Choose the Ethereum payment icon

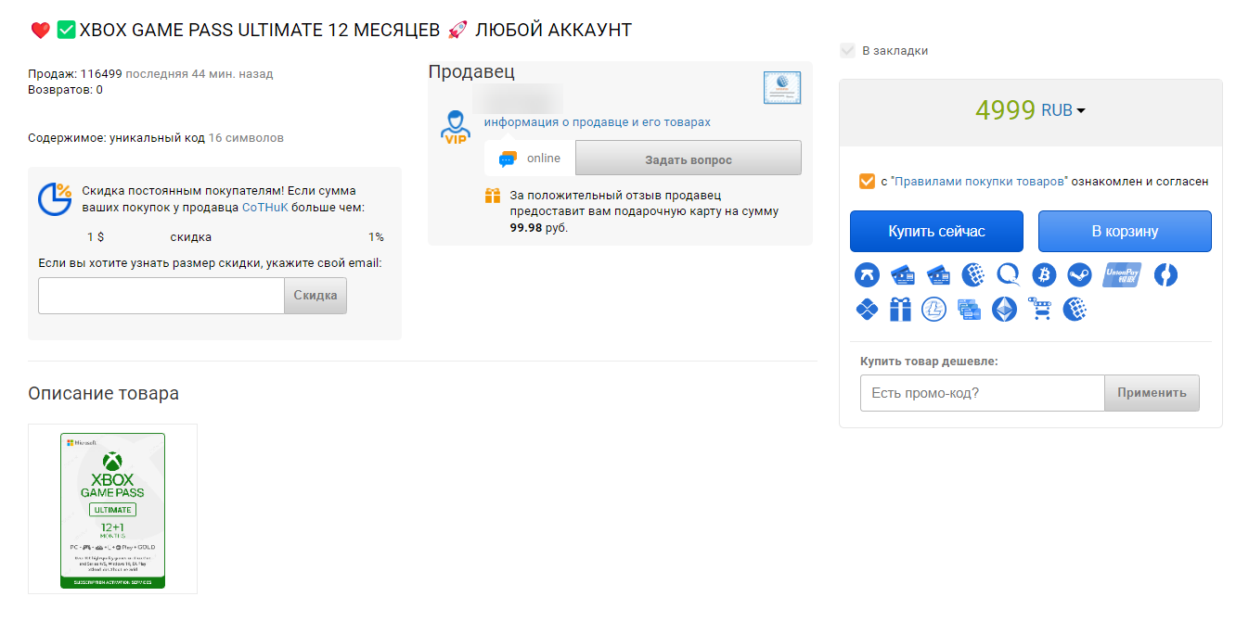coord(1004,309)
